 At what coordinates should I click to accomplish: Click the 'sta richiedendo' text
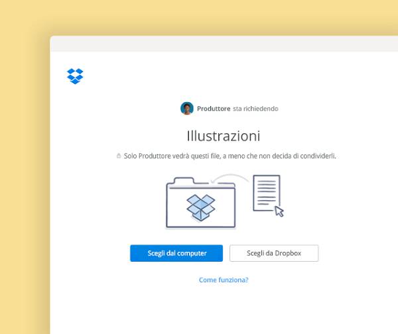click(255, 109)
